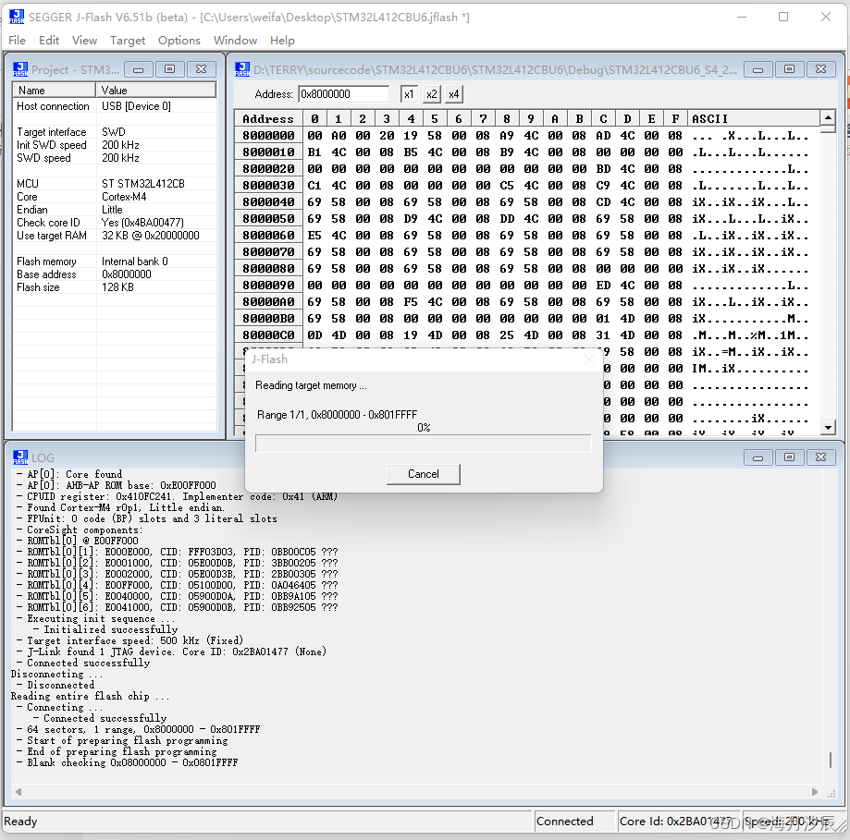Open the File menu
The image size is (850, 840).
[x=17, y=41]
